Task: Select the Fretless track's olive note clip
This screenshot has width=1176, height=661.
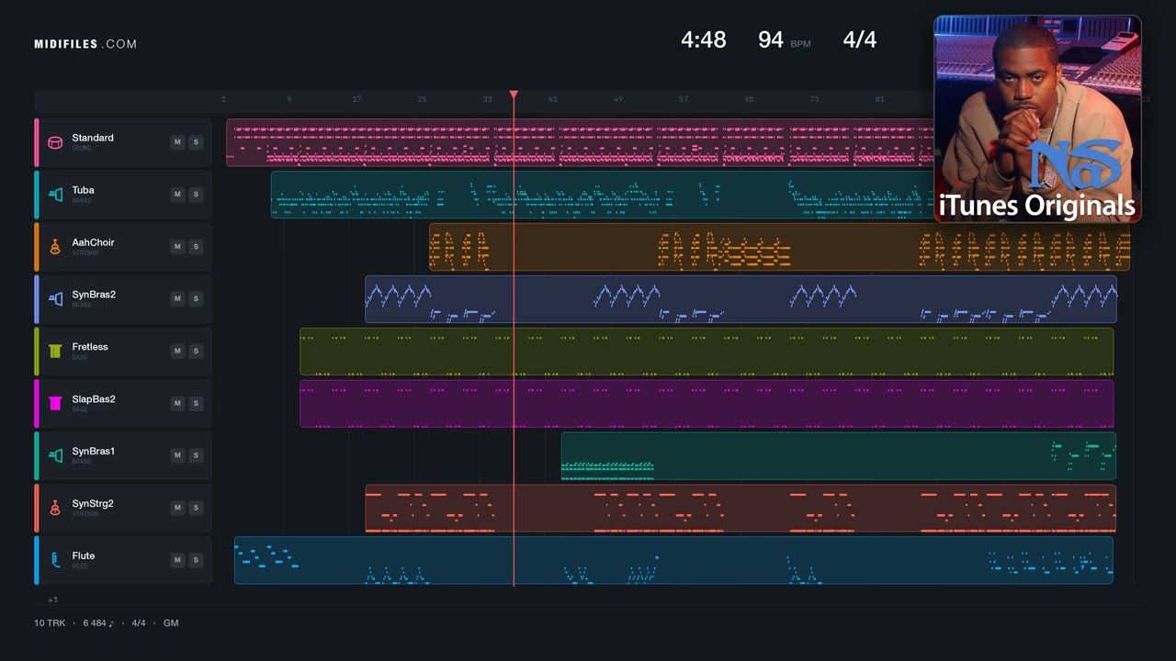Action: [707, 352]
